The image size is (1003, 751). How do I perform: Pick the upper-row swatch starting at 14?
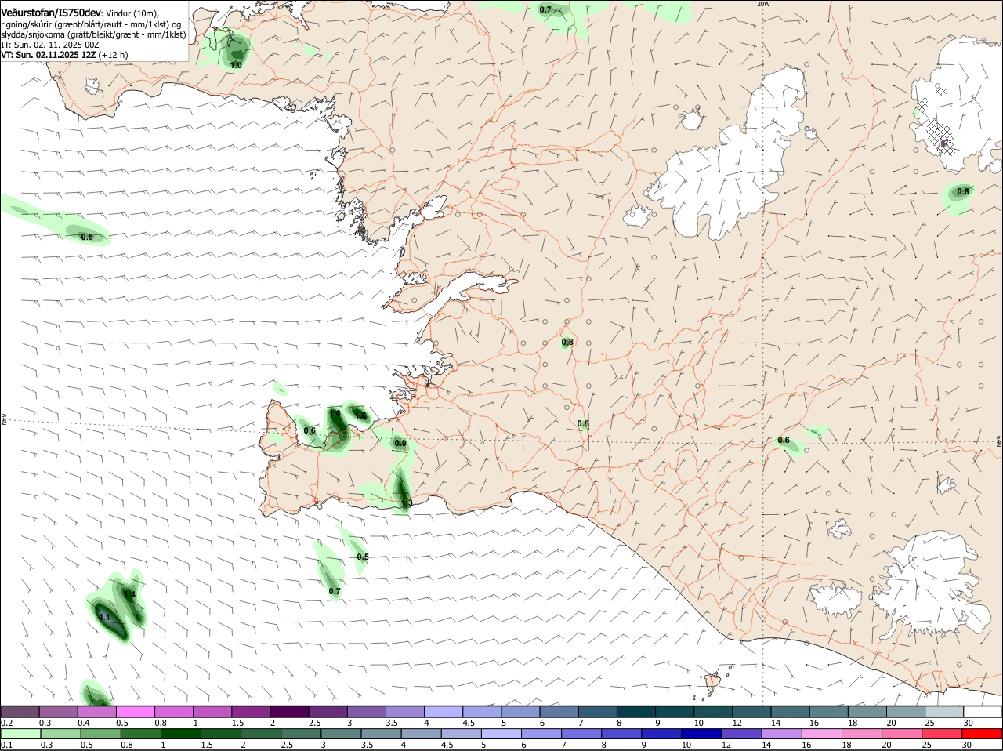tap(791, 712)
